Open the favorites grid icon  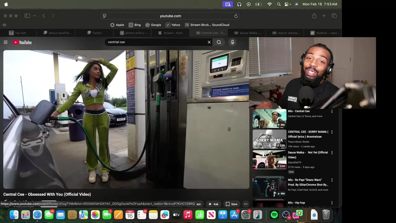(x=4, y=25)
